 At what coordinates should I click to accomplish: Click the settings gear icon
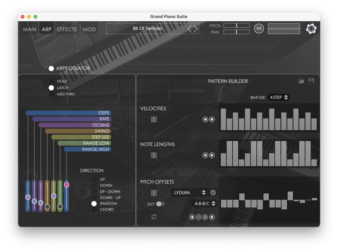point(311,29)
